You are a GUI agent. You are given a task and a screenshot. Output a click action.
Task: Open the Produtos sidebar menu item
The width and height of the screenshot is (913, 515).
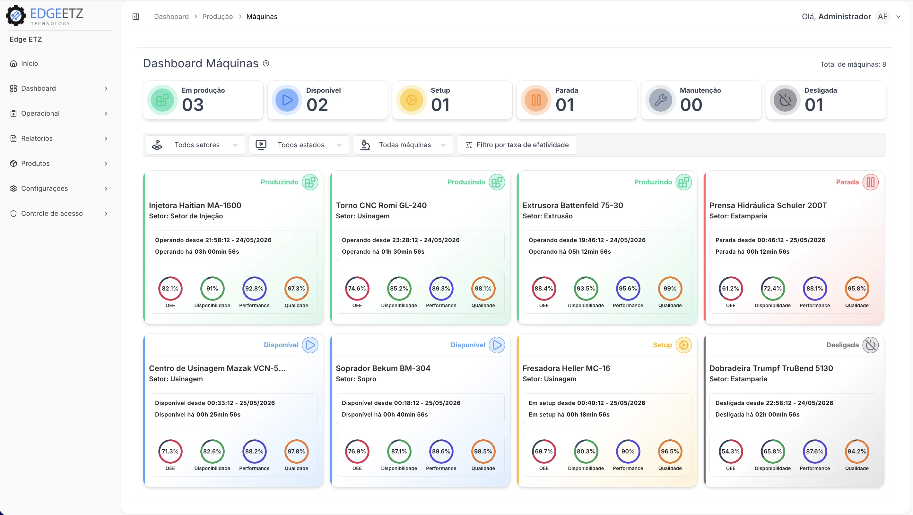click(x=59, y=164)
